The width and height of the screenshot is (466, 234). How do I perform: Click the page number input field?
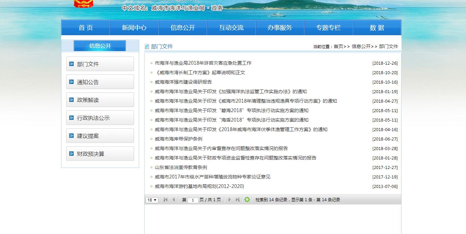(193, 200)
